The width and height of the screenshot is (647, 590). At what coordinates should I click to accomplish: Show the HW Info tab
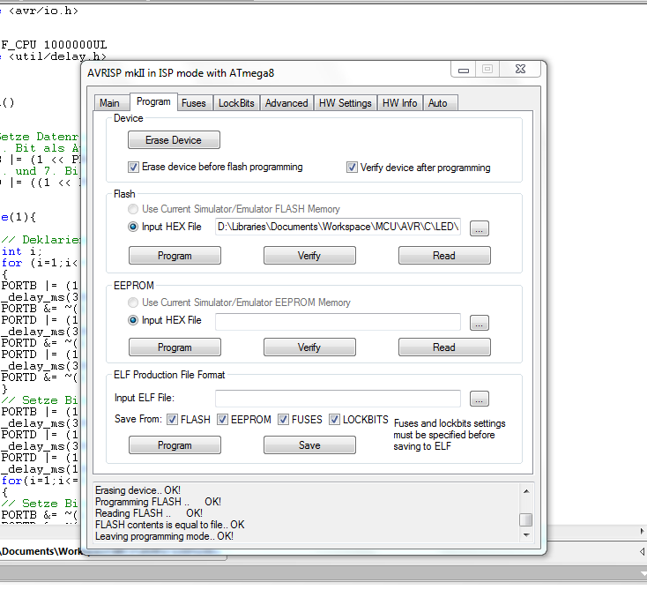[x=399, y=103]
